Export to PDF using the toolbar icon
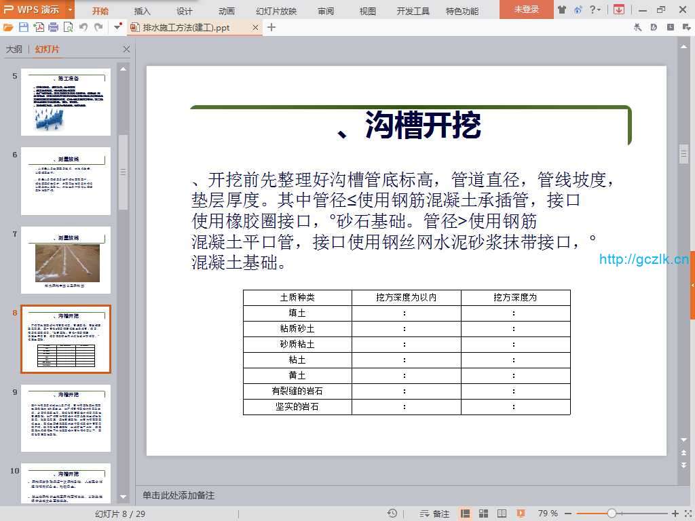Image resolution: width=695 pixels, height=521 pixels. (39, 27)
